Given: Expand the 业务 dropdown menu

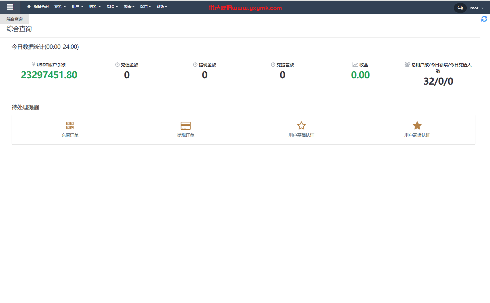Looking at the screenshot, I should 60,6.
